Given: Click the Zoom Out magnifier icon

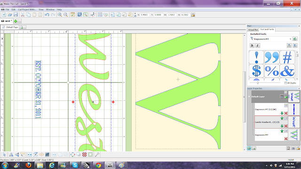Looking at the screenshot, I should [x=65, y=15].
